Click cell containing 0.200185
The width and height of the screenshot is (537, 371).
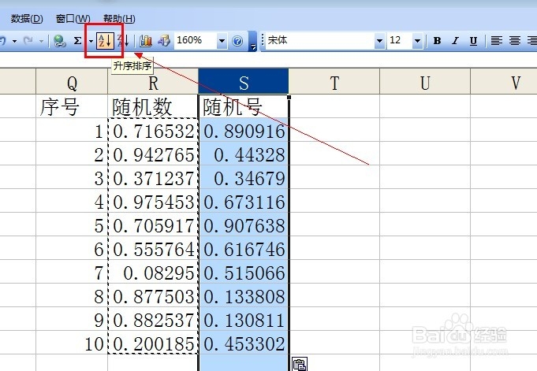[x=153, y=343]
